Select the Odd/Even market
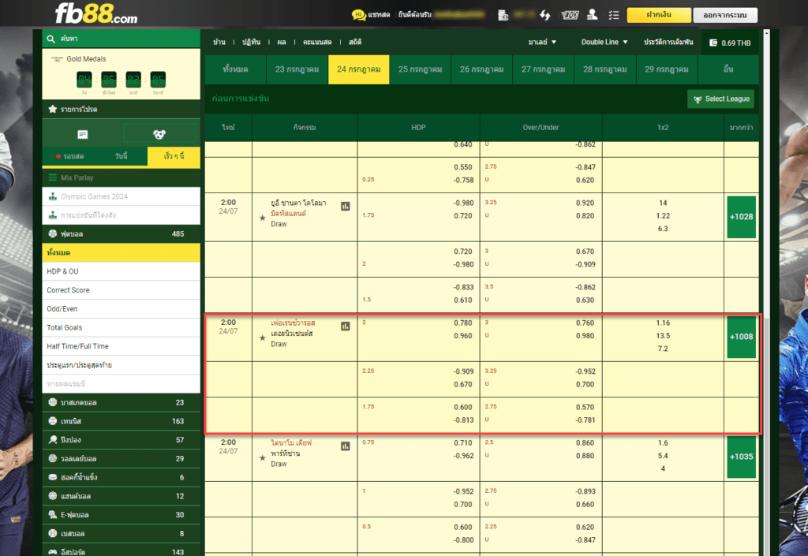Image resolution: width=808 pixels, height=556 pixels. pos(121,309)
